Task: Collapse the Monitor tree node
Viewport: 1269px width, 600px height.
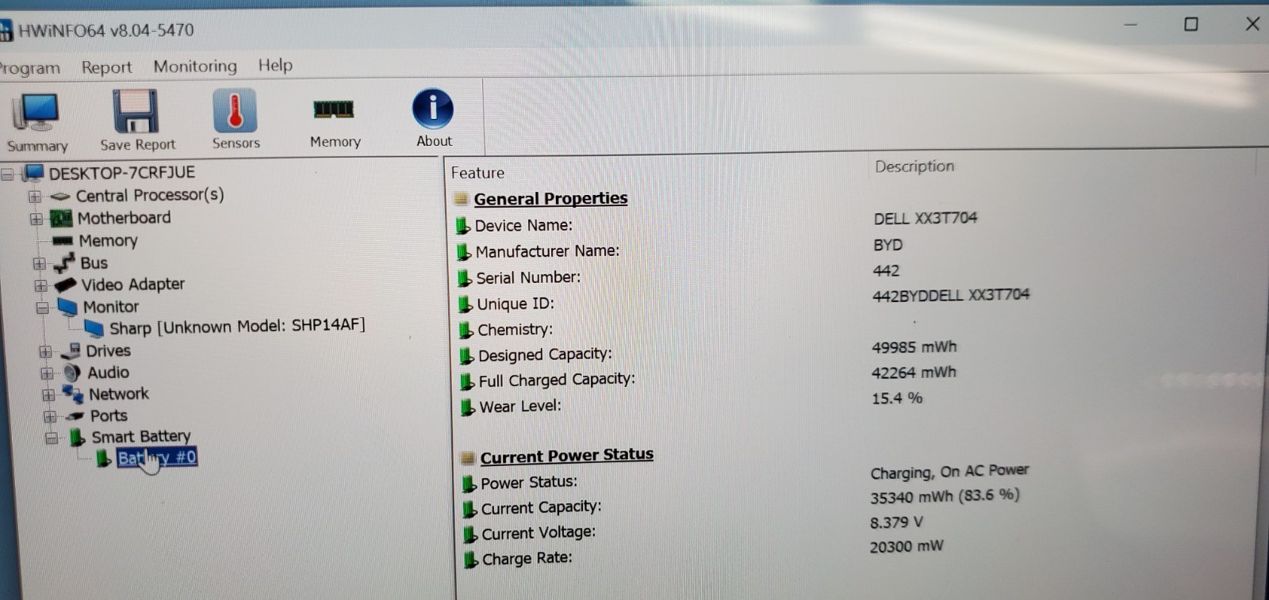Action: tap(42, 308)
